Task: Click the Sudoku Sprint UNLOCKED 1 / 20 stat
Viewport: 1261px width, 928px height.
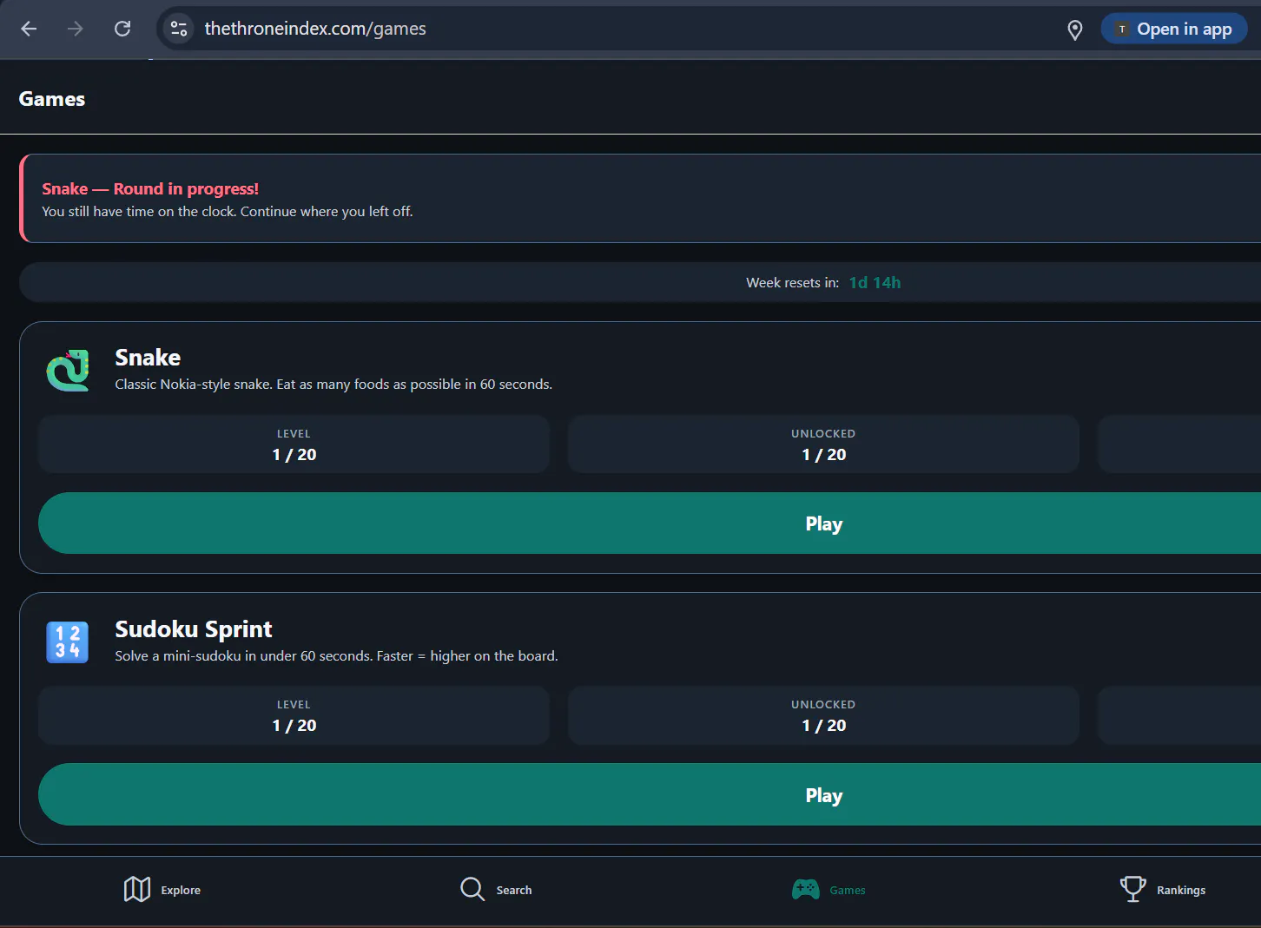Action: click(823, 715)
